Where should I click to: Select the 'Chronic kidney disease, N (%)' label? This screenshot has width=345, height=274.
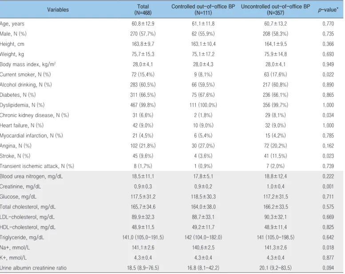[34, 115]
